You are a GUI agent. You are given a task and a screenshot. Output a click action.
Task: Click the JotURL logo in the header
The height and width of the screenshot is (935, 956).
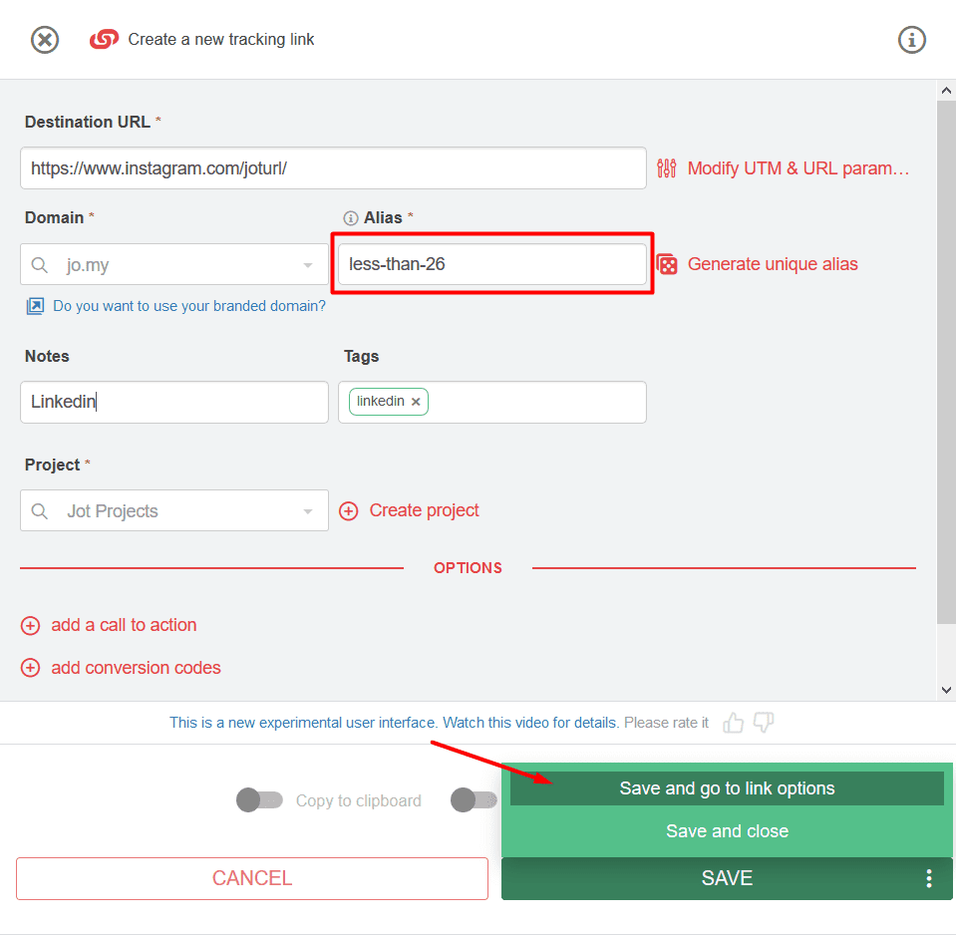click(x=104, y=39)
